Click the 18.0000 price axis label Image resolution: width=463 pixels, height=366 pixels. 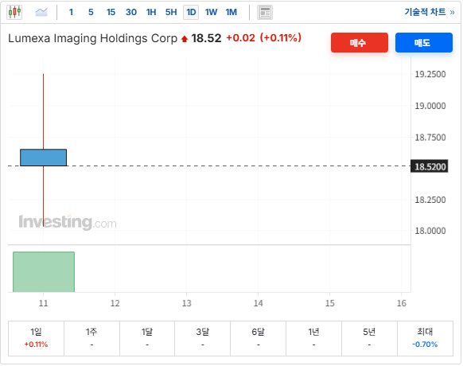pyautogui.click(x=430, y=231)
